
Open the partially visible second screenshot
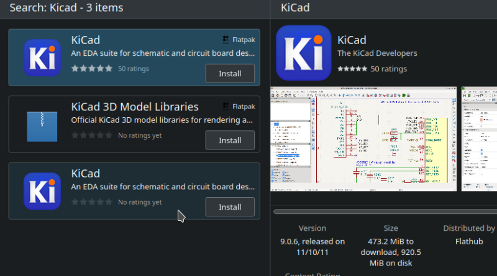(x=479, y=139)
